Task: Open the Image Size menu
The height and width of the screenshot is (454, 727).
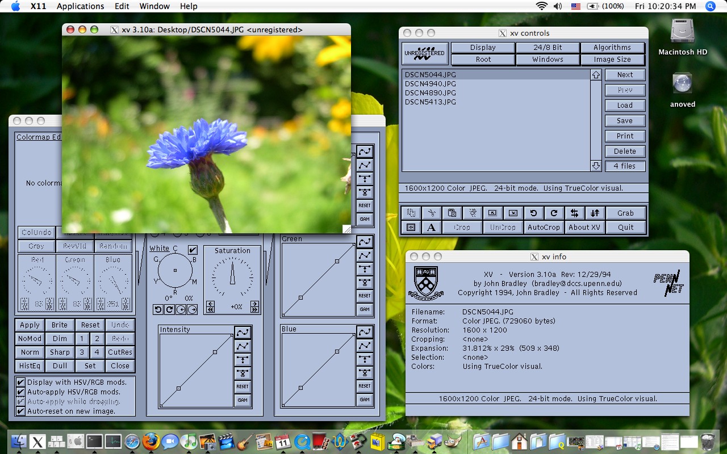Action: tap(612, 60)
